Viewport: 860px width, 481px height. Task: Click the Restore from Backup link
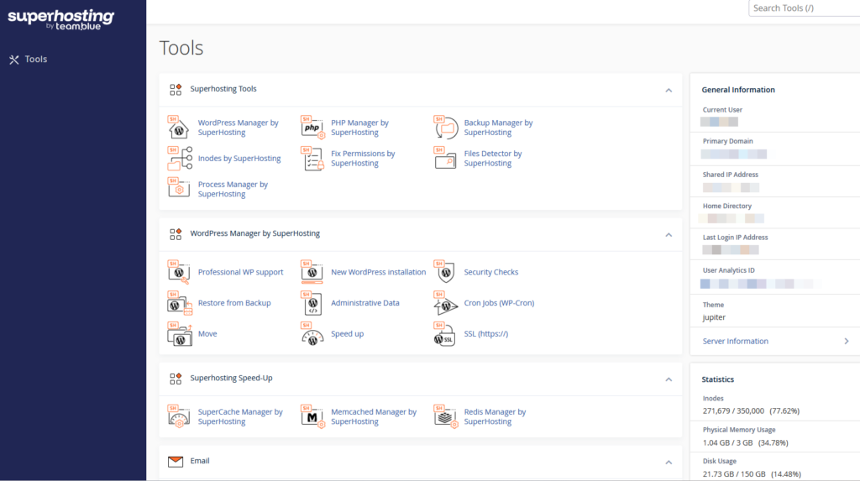coord(234,303)
